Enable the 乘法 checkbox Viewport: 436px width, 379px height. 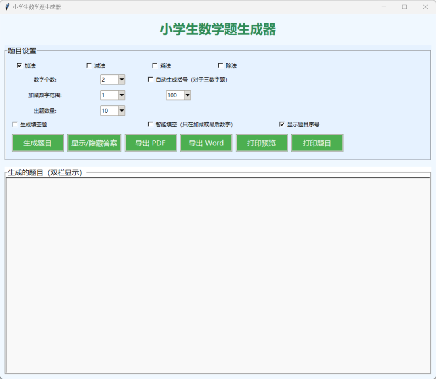pyautogui.click(x=155, y=65)
